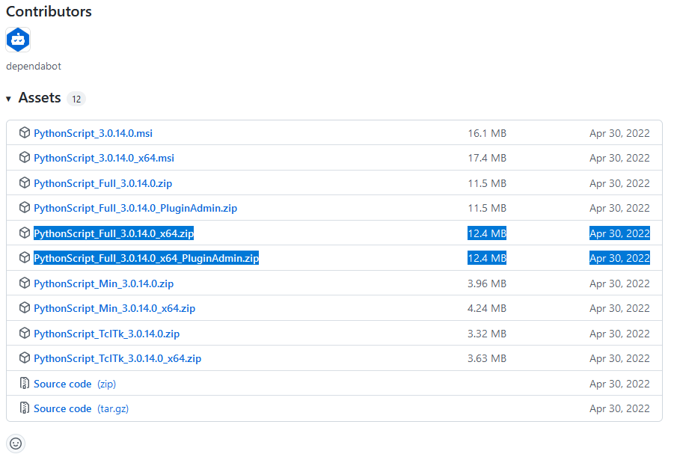Click the 3.32 MB file size
674x460 pixels.
[487, 334]
